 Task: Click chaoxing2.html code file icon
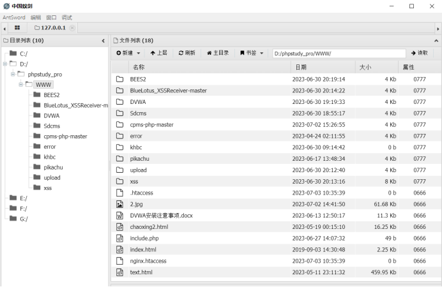pos(120,227)
